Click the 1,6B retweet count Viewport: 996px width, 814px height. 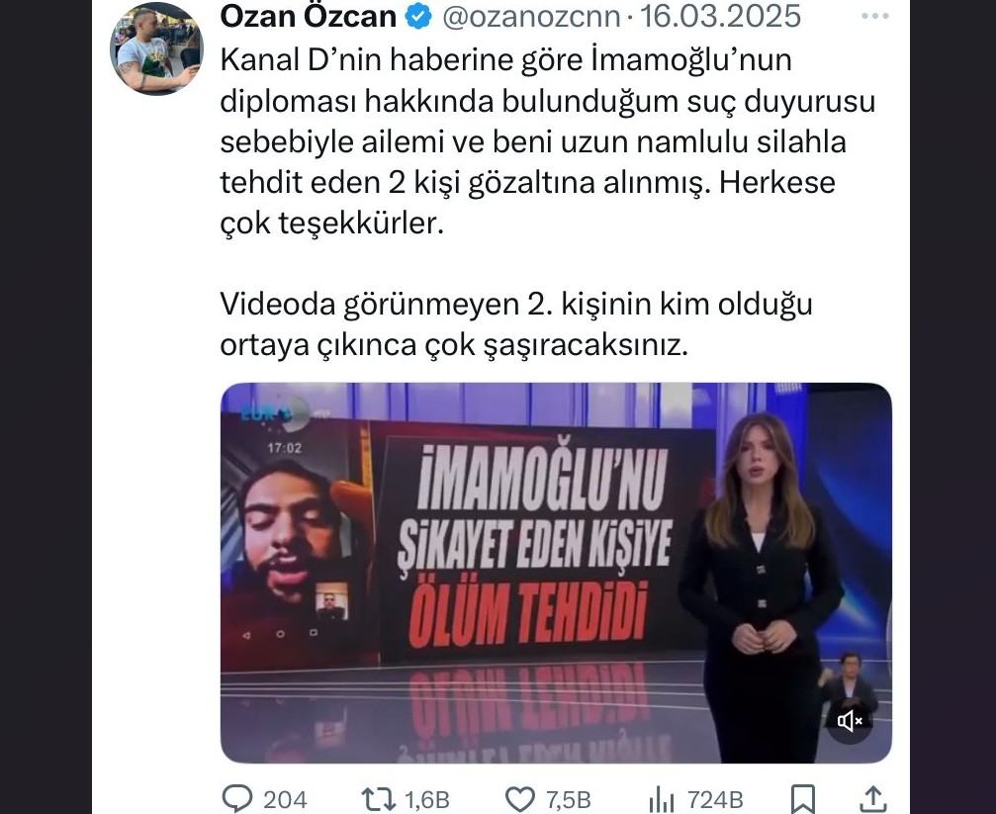427,799
